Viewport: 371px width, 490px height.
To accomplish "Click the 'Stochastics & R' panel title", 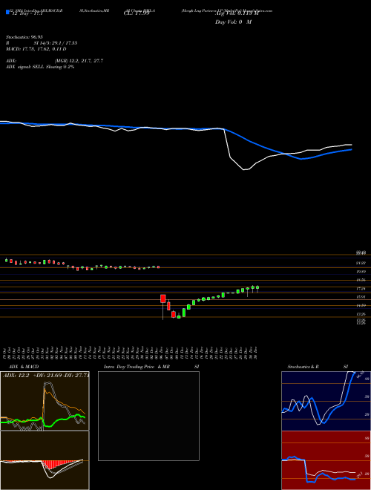I will point(303,367).
